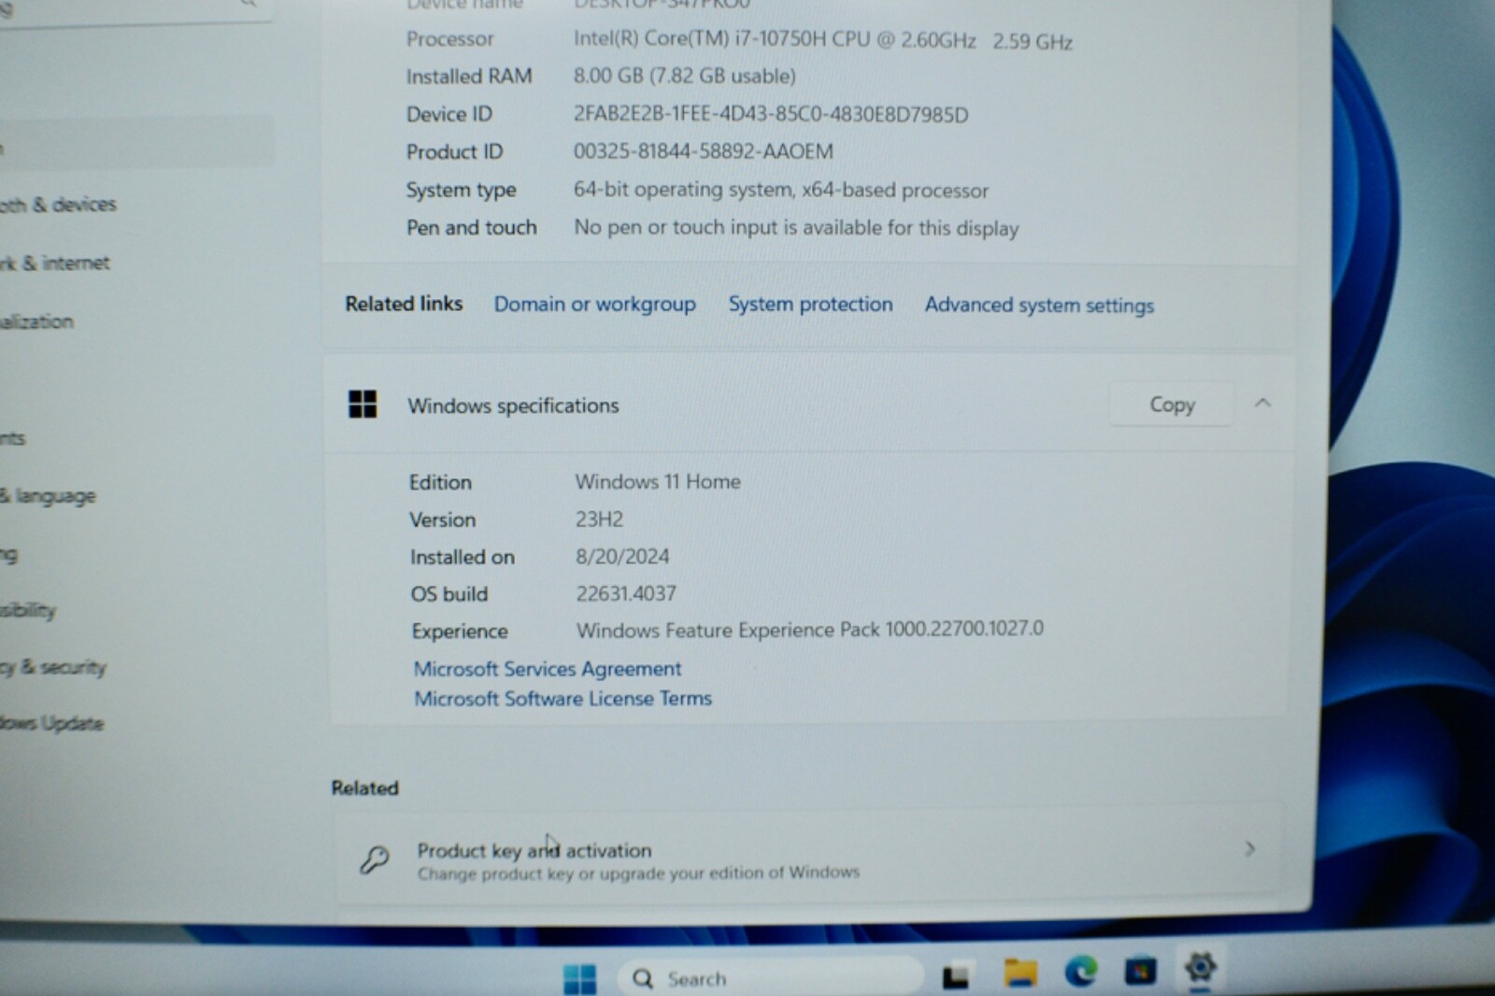Open Microsoft Store from the taskbar

pos(1140,972)
